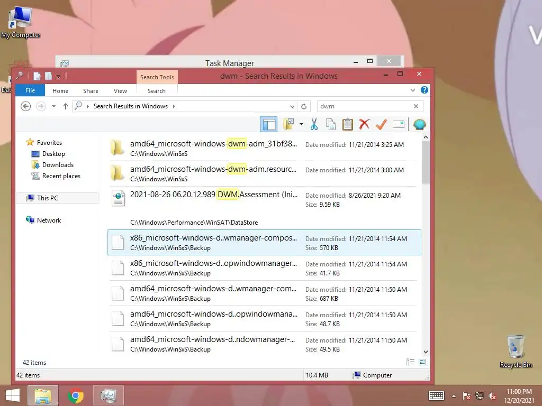Switch to large thumbnails view icon
Viewport: 542px width, 406px height.
[x=422, y=362]
